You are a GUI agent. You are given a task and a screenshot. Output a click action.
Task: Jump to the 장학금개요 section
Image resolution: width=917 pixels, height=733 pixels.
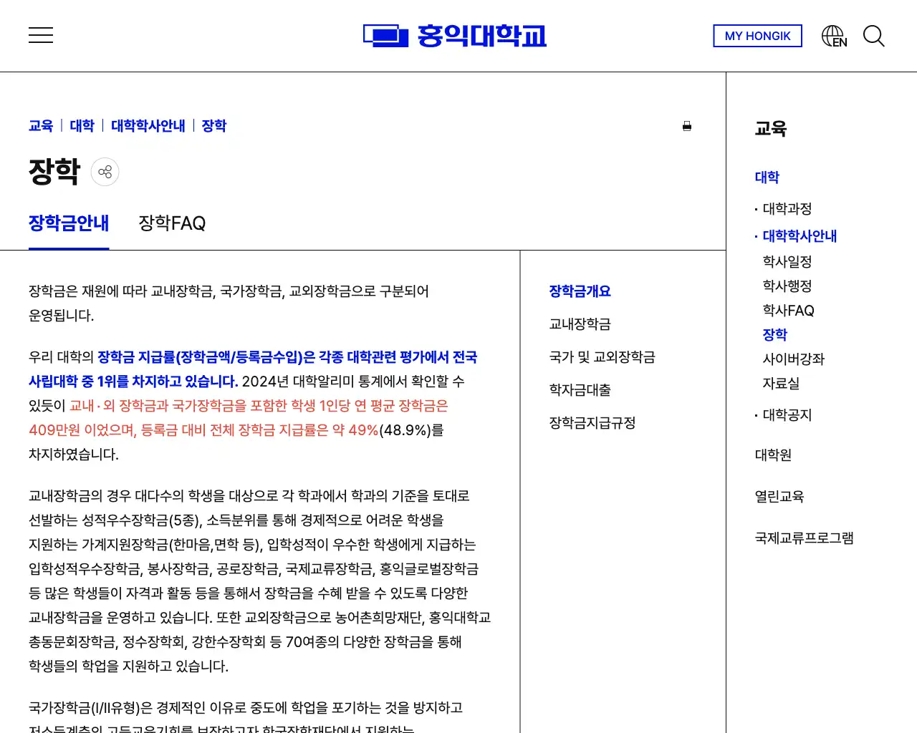(x=580, y=291)
